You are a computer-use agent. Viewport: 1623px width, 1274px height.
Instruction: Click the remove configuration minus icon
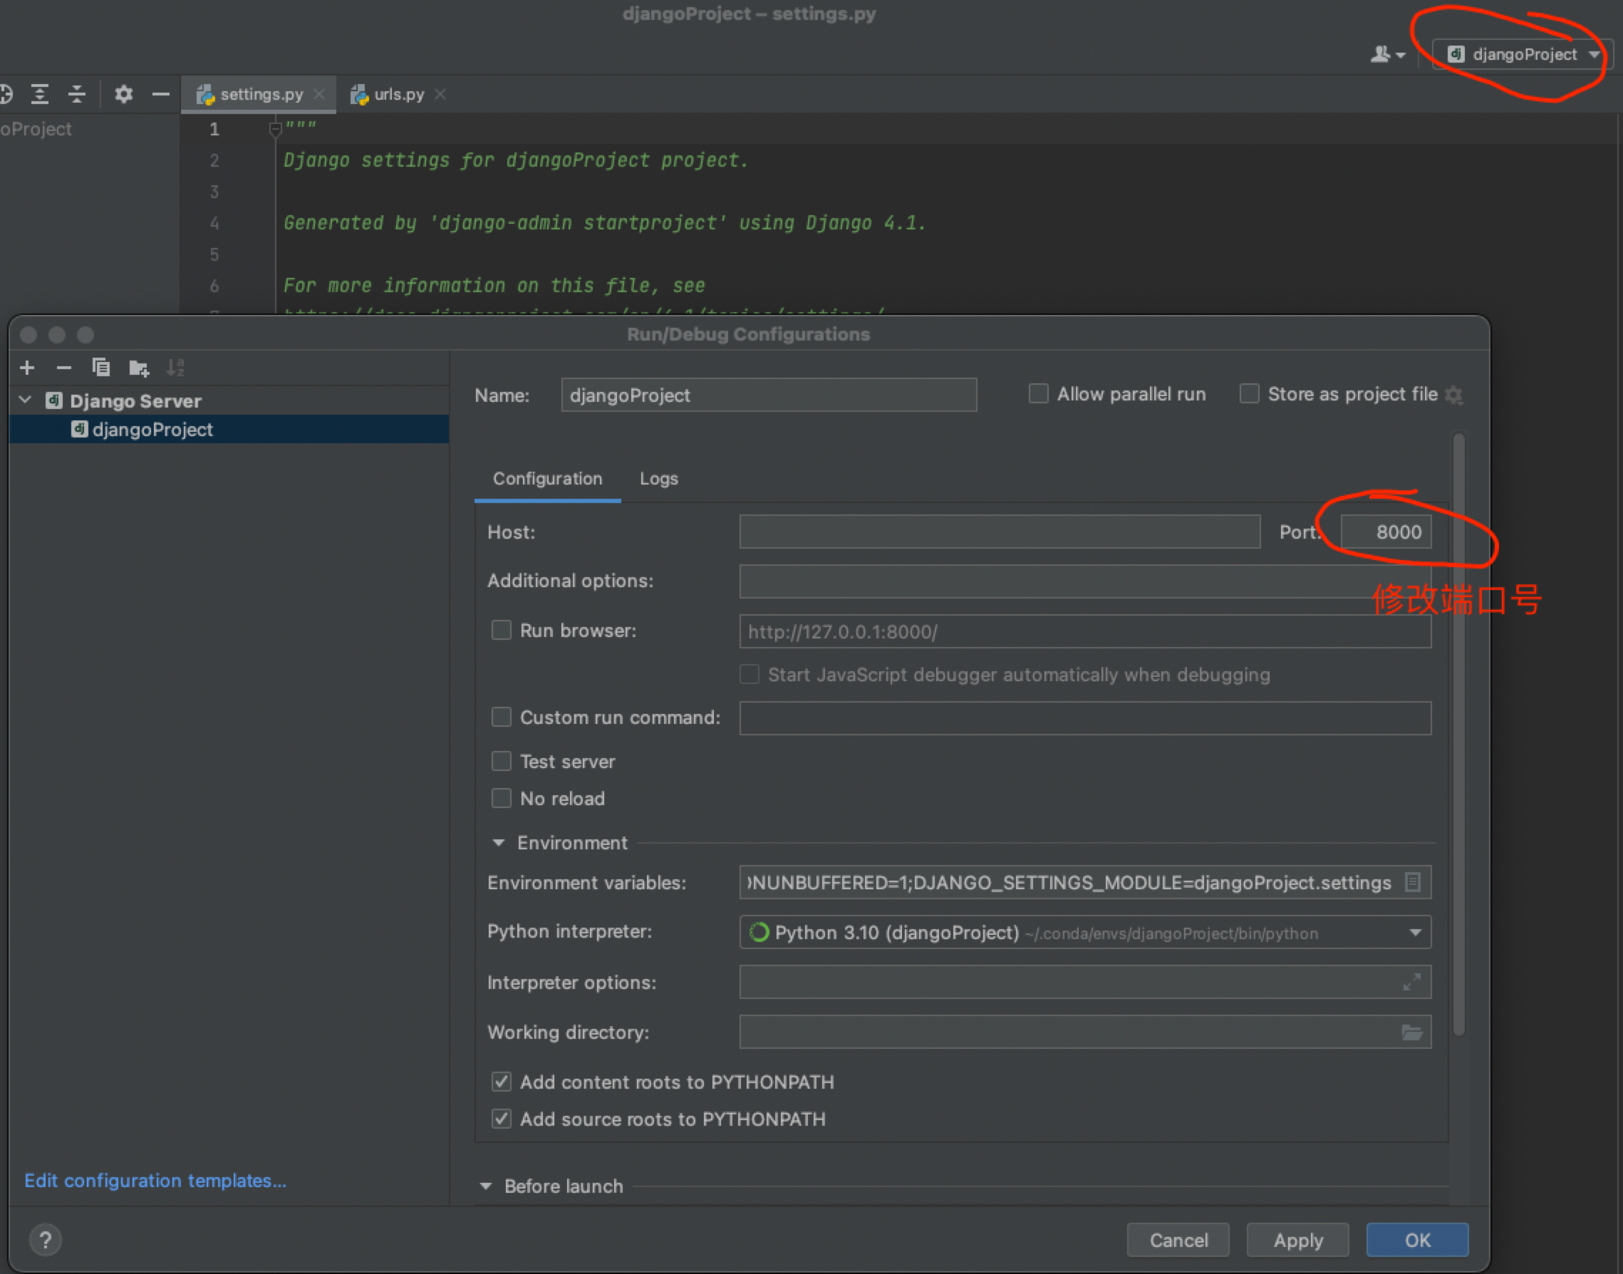pyautogui.click(x=64, y=368)
